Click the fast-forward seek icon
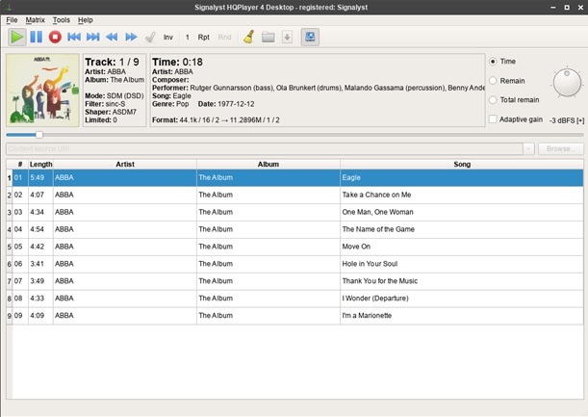Screen dimensions: 588x417 pos(130,38)
